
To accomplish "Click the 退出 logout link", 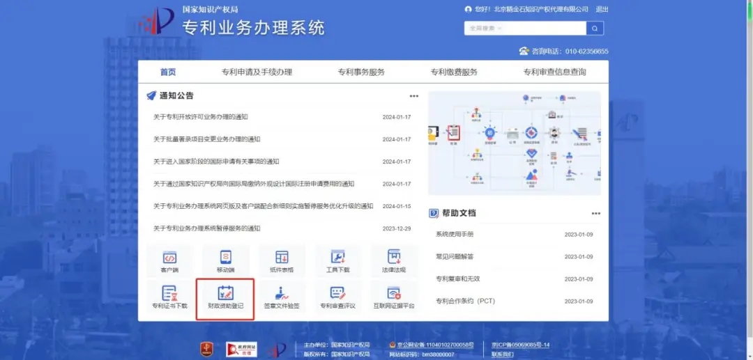I will click(x=602, y=9).
